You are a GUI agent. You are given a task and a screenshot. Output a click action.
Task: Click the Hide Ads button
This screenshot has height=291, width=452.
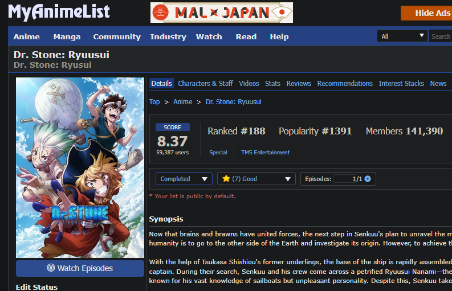click(x=426, y=13)
